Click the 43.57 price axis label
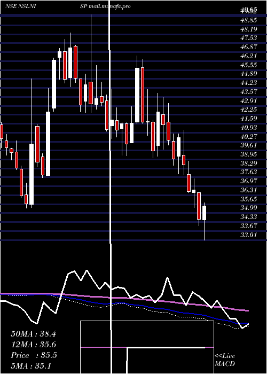This screenshot has height=374, width=267. 249,91
